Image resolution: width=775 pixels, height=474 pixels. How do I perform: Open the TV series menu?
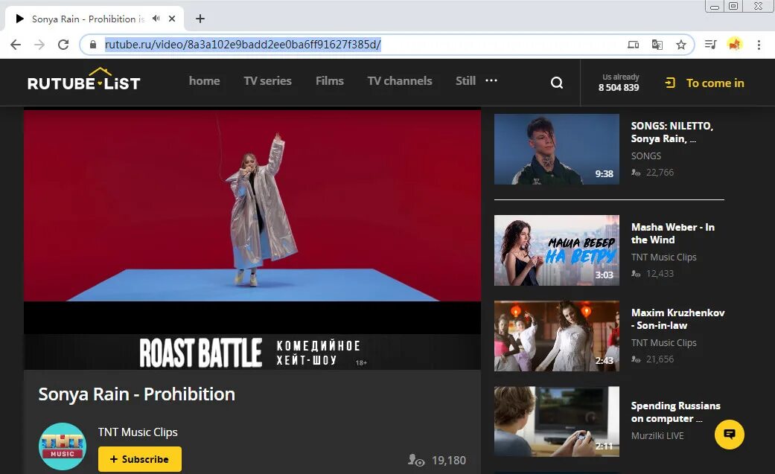point(267,81)
